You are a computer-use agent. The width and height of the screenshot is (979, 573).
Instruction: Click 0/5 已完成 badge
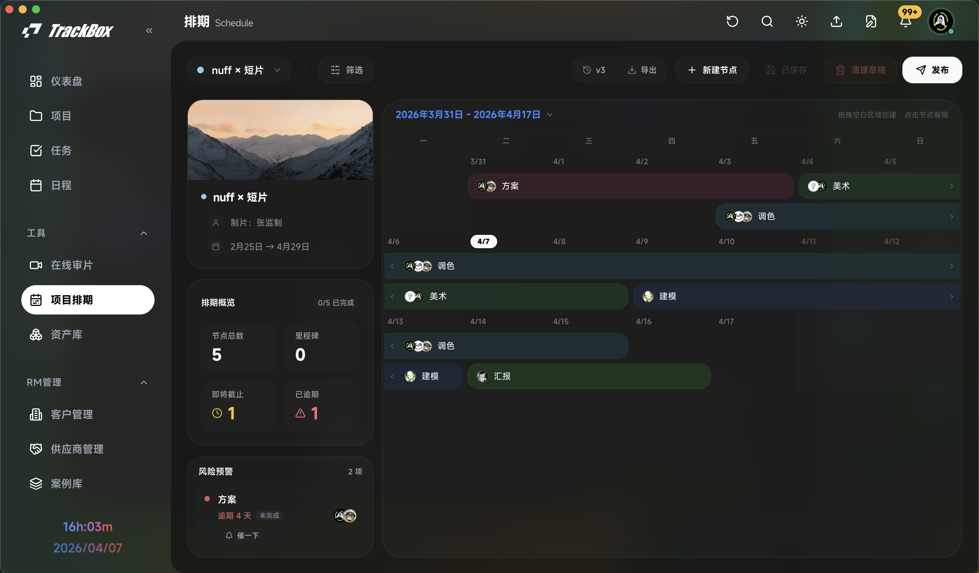click(336, 303)
